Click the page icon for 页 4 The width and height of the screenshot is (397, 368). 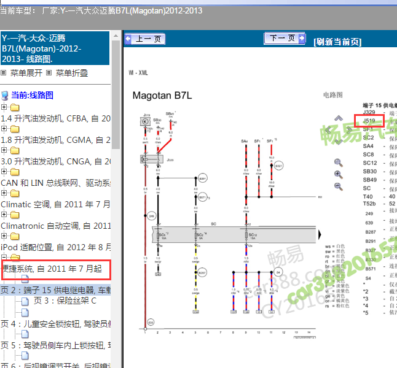click(25, 313)
